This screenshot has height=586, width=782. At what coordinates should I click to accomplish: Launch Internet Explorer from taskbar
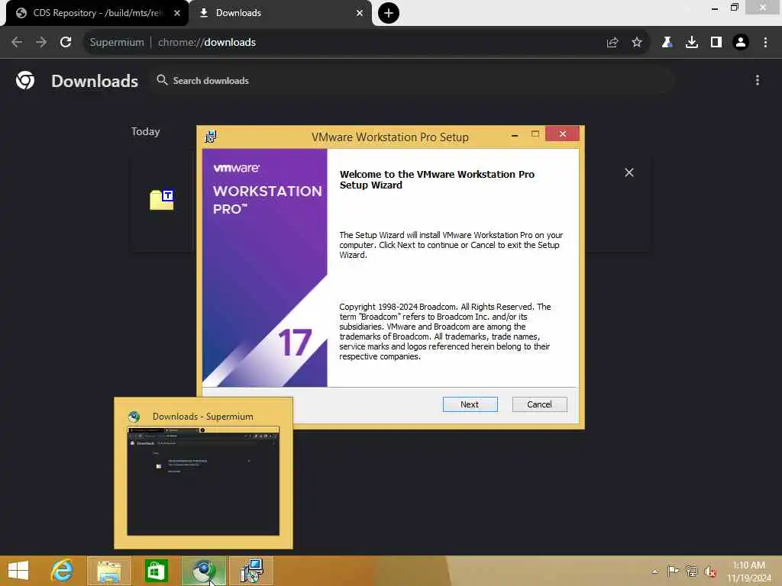62,571
